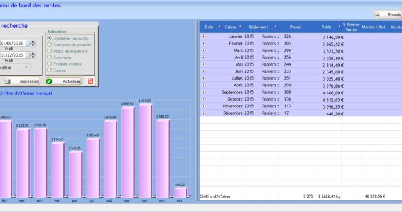402x212 pixels.
Task: Click the Montant Net column header
Action: click(374, 27)
